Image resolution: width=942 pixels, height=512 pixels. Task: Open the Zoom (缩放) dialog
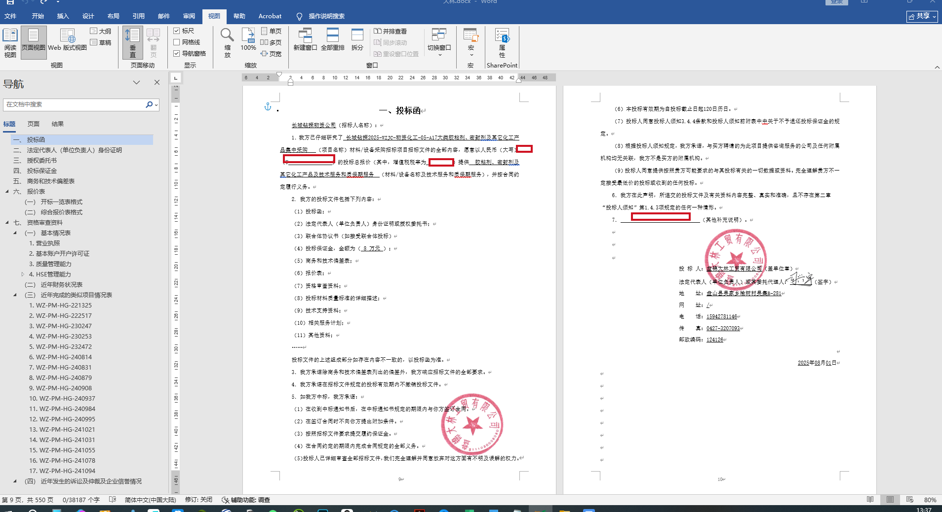227,43
